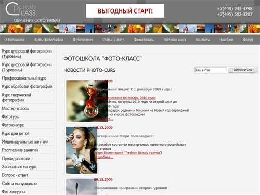Visit the 'Форум' menu link
The height and width of the screenshot is (195, 260).
coord(248,40)
